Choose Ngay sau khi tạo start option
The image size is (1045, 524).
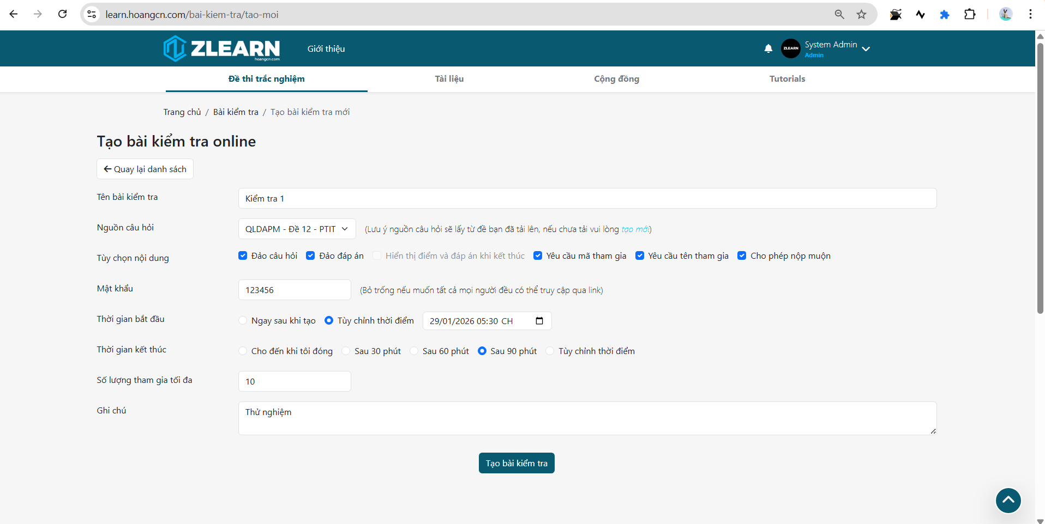point(243,321)
